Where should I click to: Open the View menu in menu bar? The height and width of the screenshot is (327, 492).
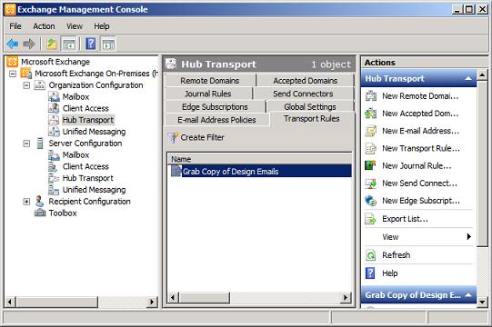75,26
